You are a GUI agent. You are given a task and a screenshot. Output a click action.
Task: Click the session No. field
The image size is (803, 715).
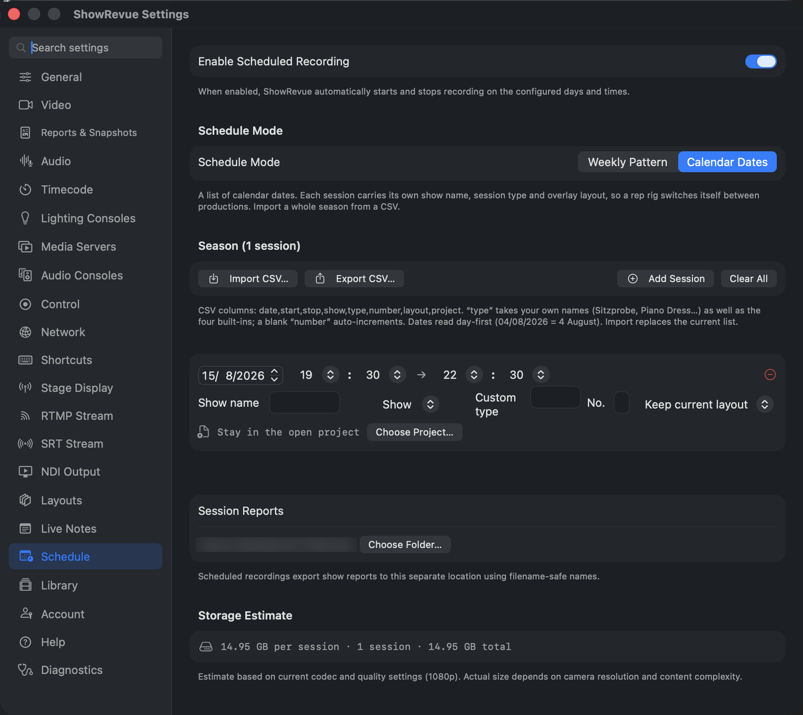point(621,403)
